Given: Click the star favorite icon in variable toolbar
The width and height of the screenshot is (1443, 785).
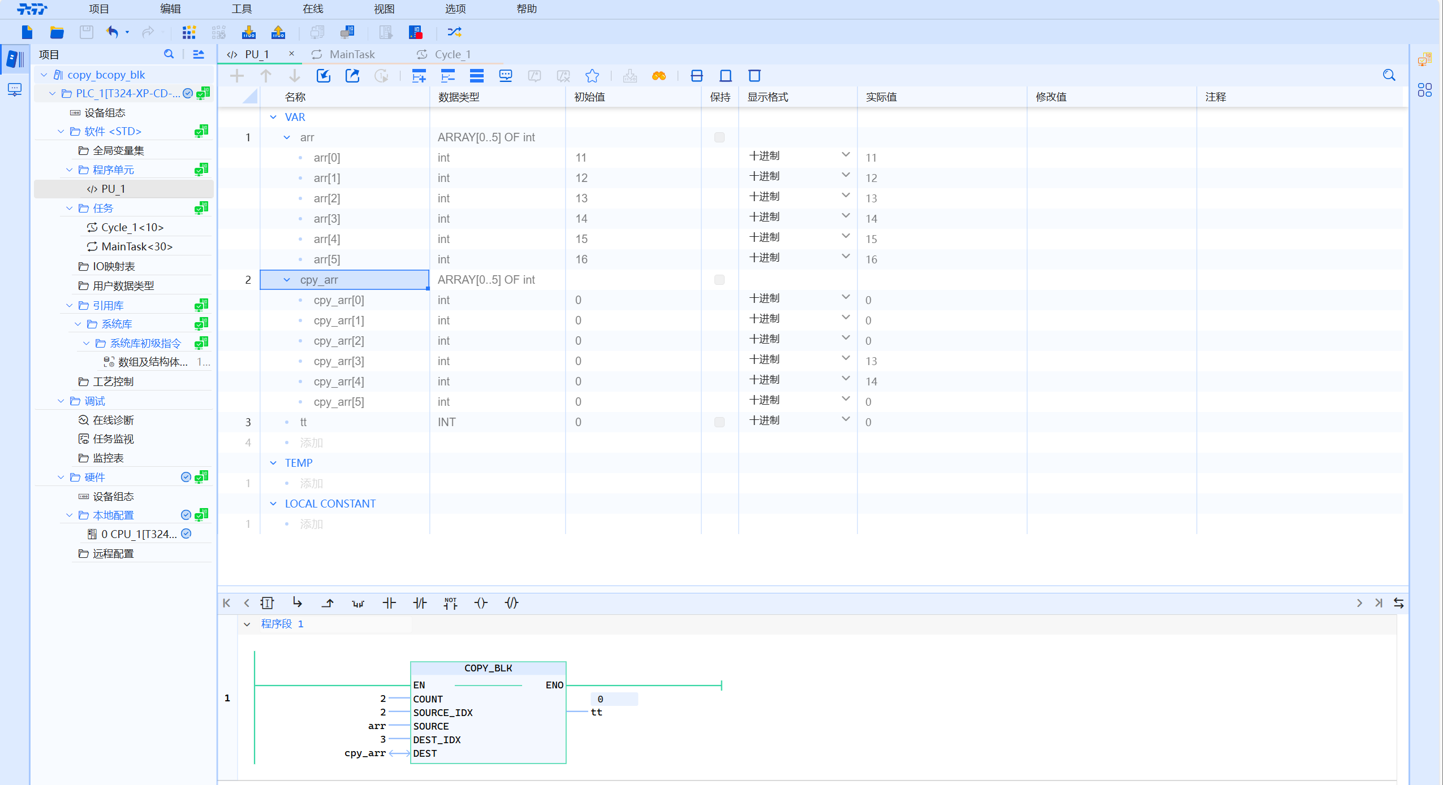Looking at the screenshot, I should (592, 76).
